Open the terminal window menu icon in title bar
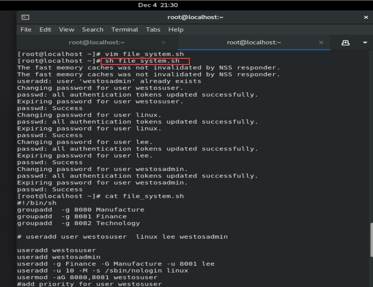Screen dimensions: 373x287 tap(25, 17)
